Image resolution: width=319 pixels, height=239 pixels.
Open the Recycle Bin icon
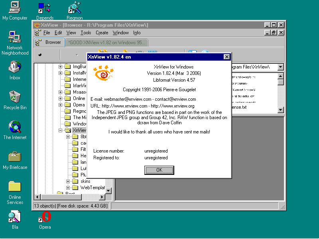[15, 100]
